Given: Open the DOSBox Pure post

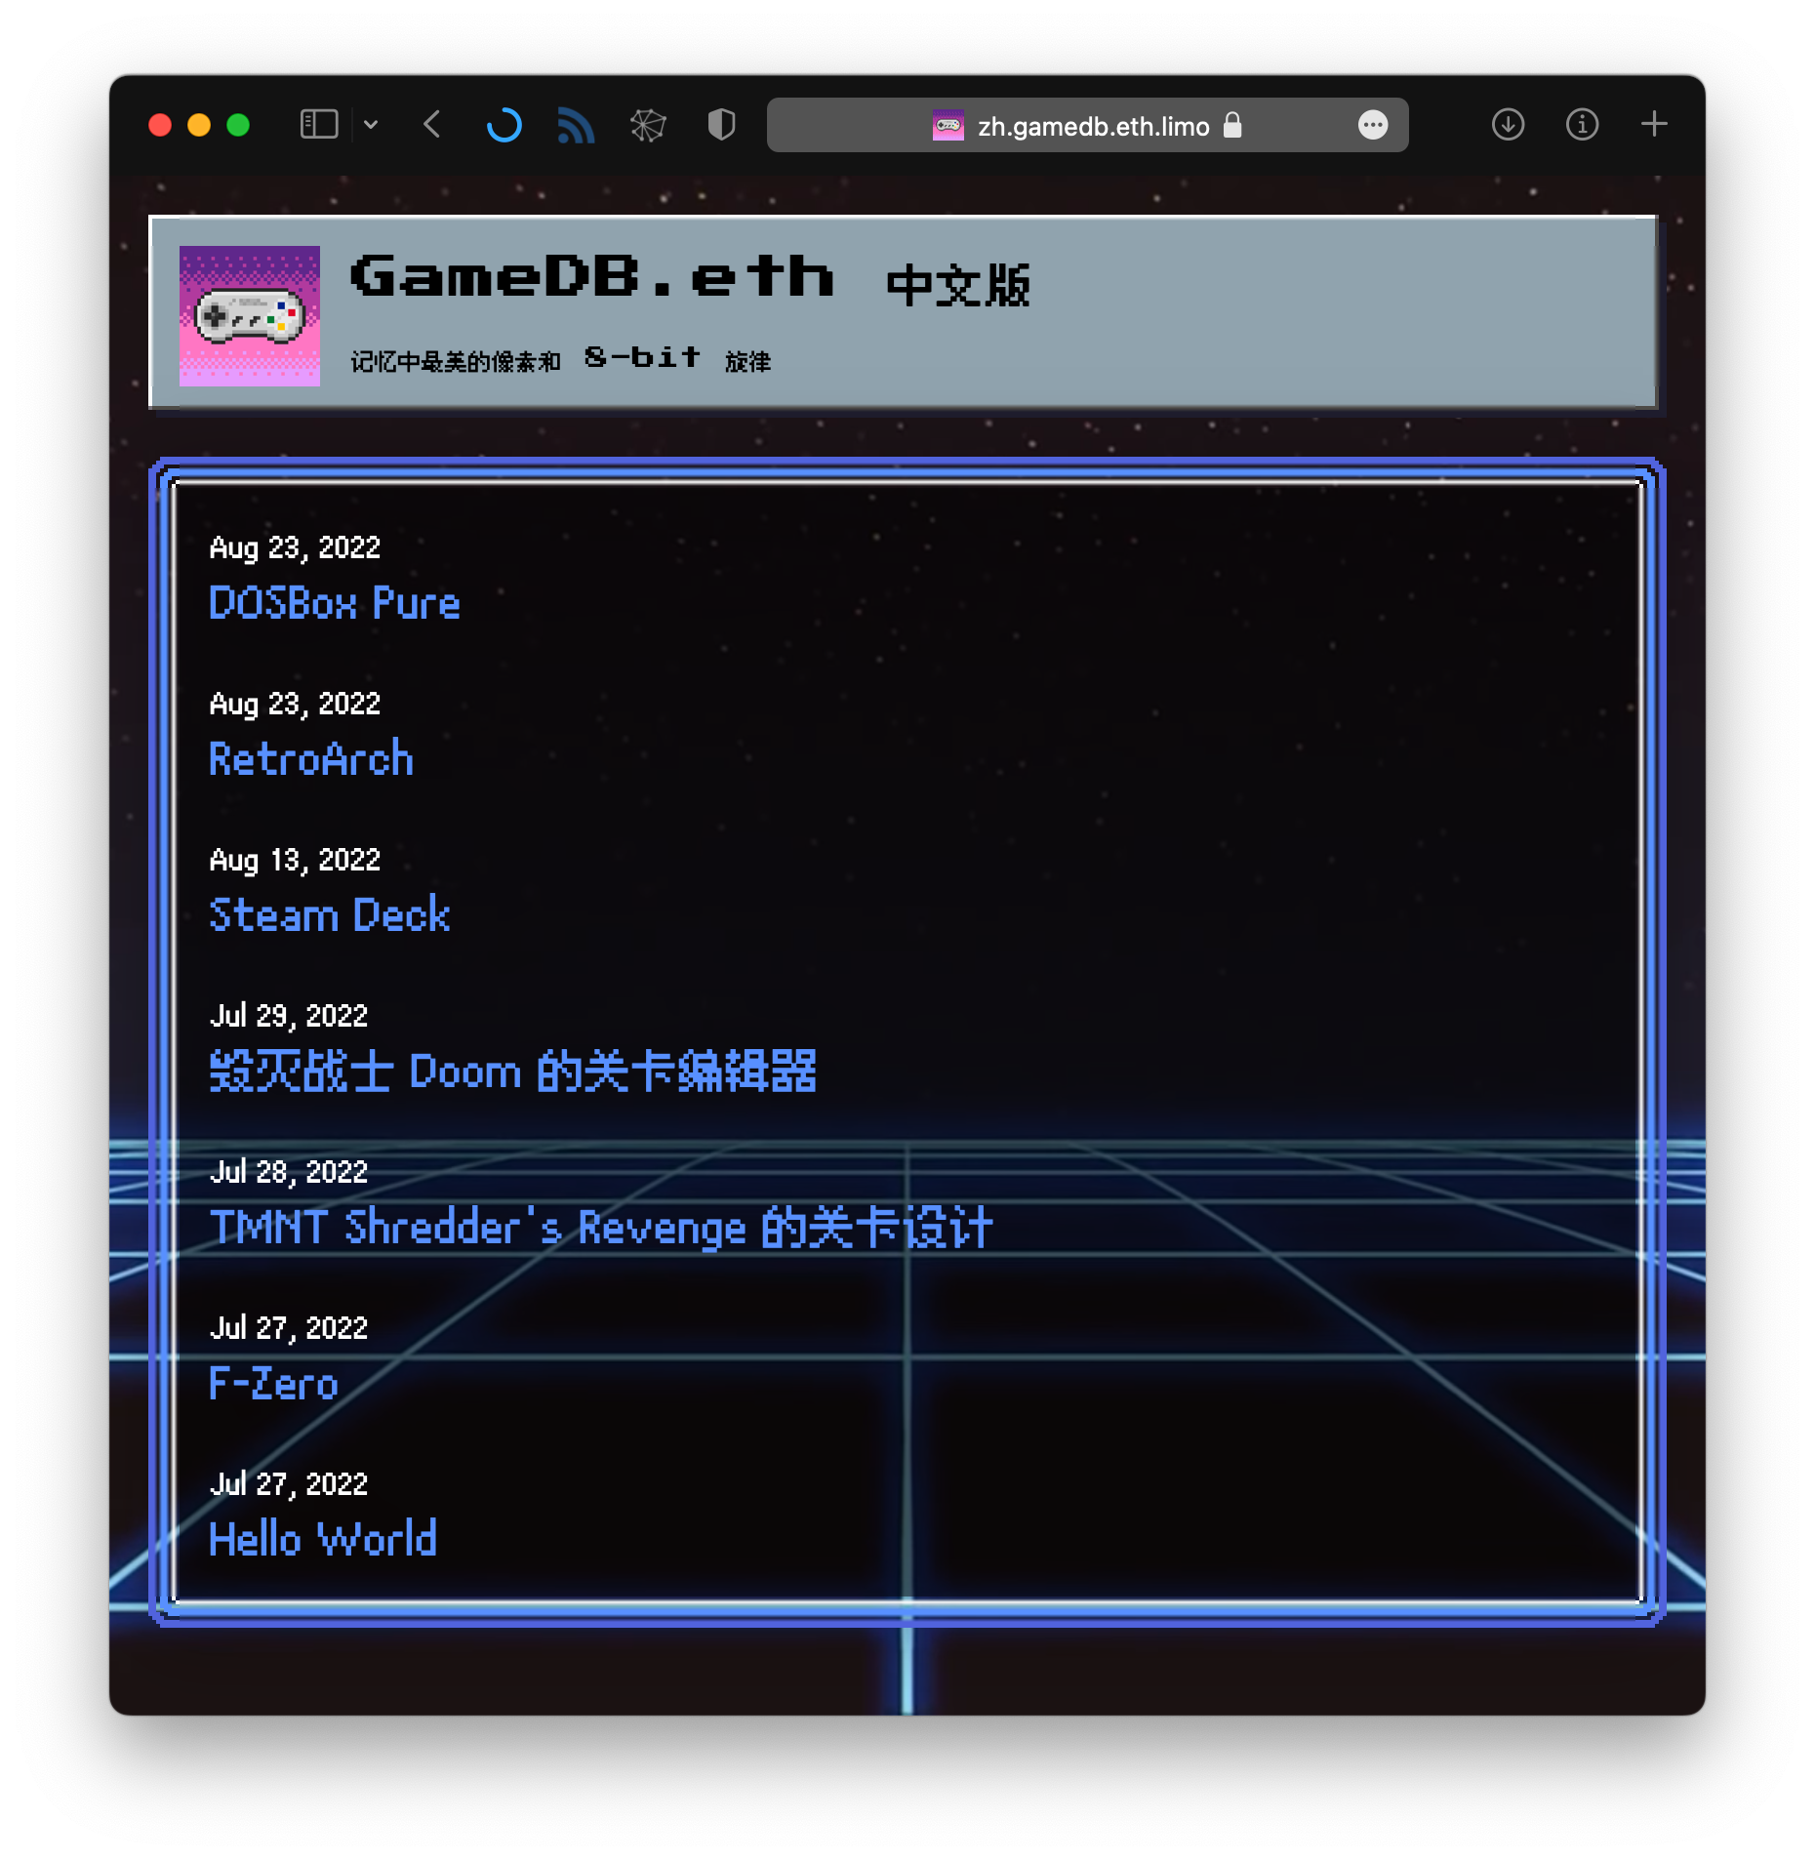Looking at the screenshot, I should [x=335, y=603].
